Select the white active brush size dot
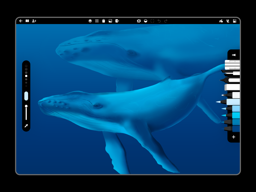Viewport: 256px width, 192px height. (26, 76)
